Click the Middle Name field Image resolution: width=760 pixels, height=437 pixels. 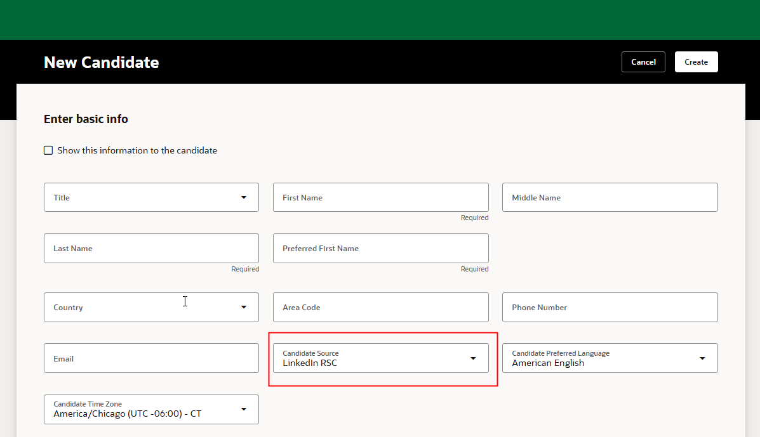pos(610,197)
